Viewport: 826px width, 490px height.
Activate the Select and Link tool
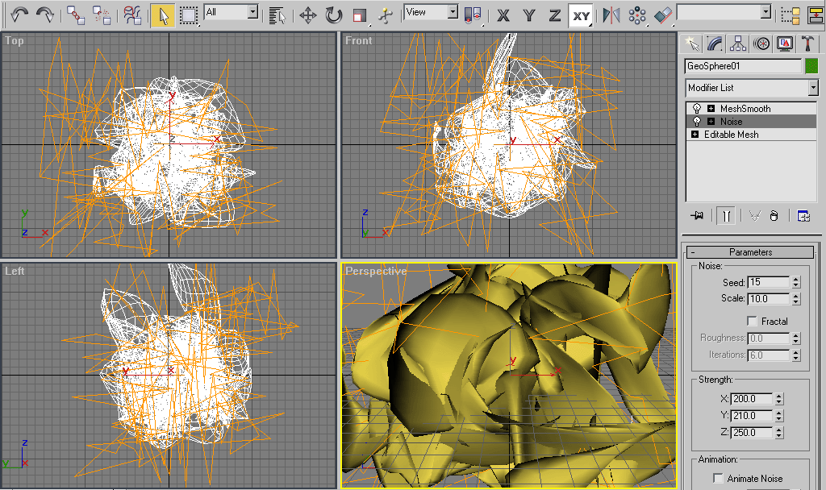point(75,15)
